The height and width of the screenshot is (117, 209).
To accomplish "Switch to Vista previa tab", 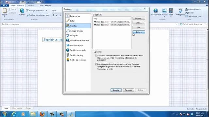I will click(x=17, y=108).
